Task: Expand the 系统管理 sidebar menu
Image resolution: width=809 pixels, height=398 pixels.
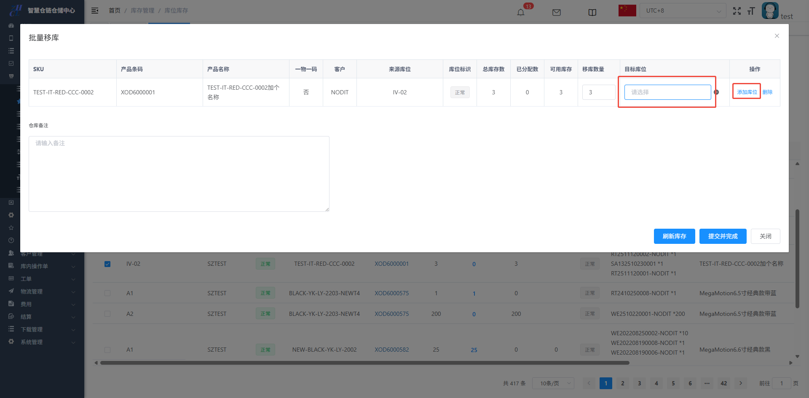Action: 42,342
